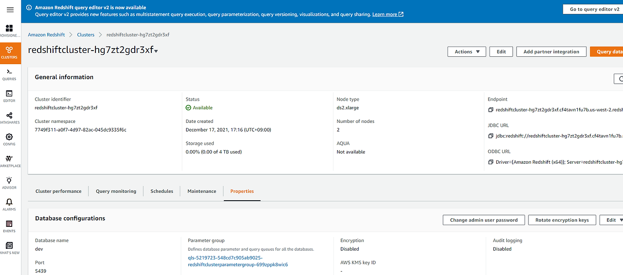This screenshot has height=275, width=623.
Task: Switch to the Schedules tab
Action: [x=162, y=191]
